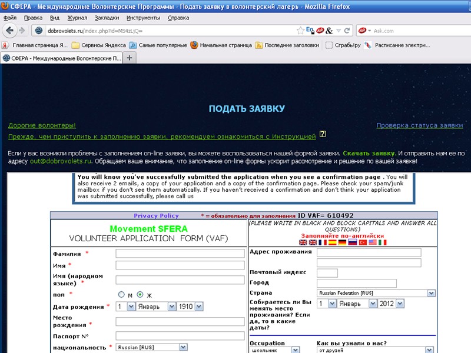
Task: Open the move date year 2012 dropdown
Action: point(391,304)
